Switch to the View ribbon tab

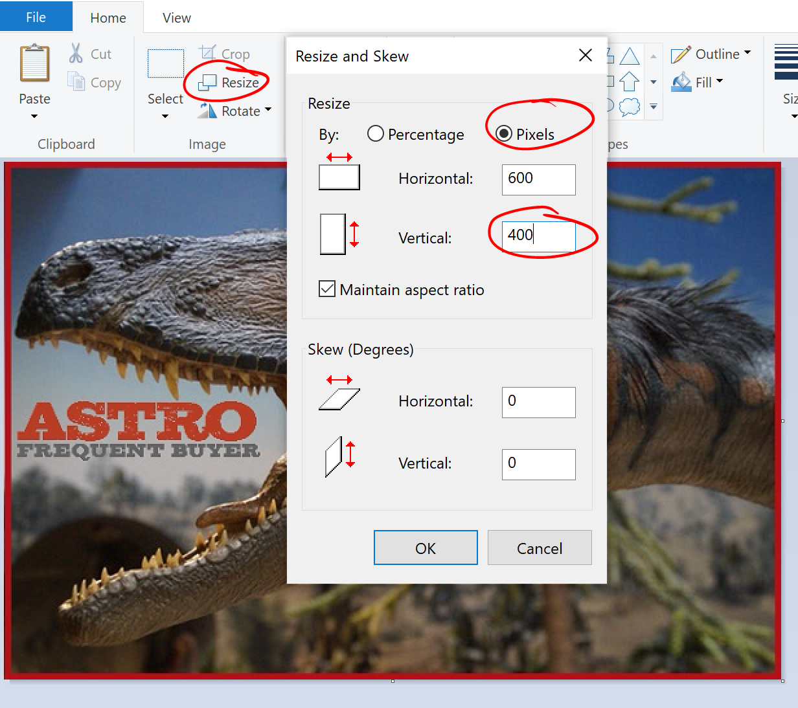click(177, 18)
